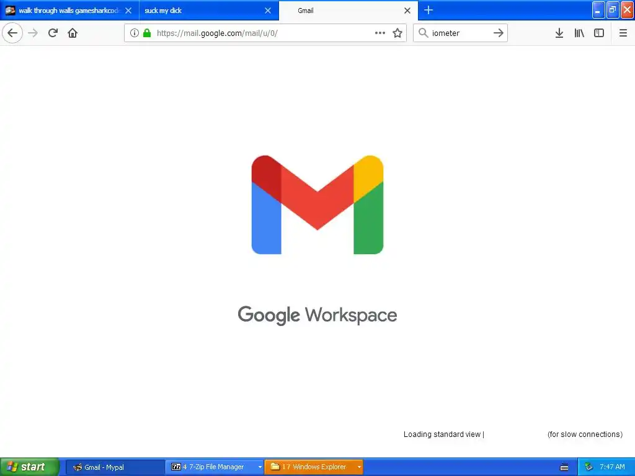Viewport: 635px width, 476px height.
Task: Click the Gmail M logo
Action: 317,205
